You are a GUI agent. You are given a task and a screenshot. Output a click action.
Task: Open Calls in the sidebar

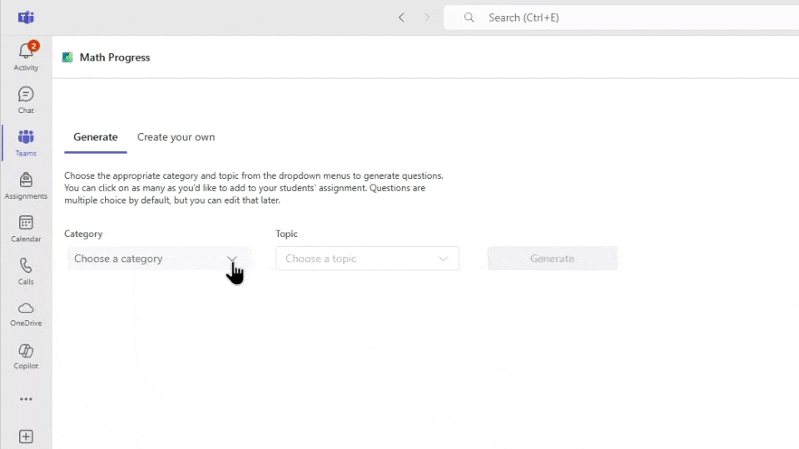click(x=26, y=267)
